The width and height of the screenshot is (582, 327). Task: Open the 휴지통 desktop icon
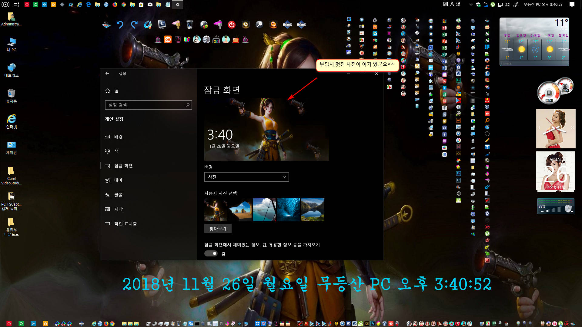pyautogui.click(x=12, y=96)
